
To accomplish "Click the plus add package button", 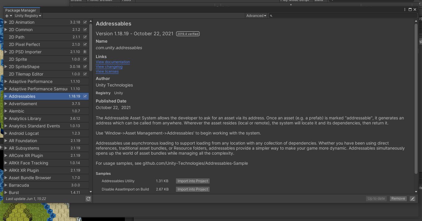I will click(7, 16).
